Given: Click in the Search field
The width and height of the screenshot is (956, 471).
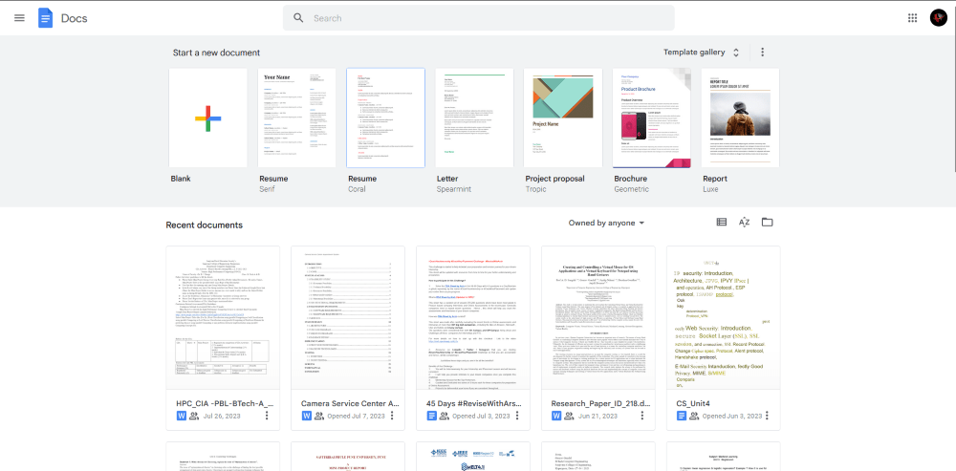Looking at the screenshot, I should point(479,17).
